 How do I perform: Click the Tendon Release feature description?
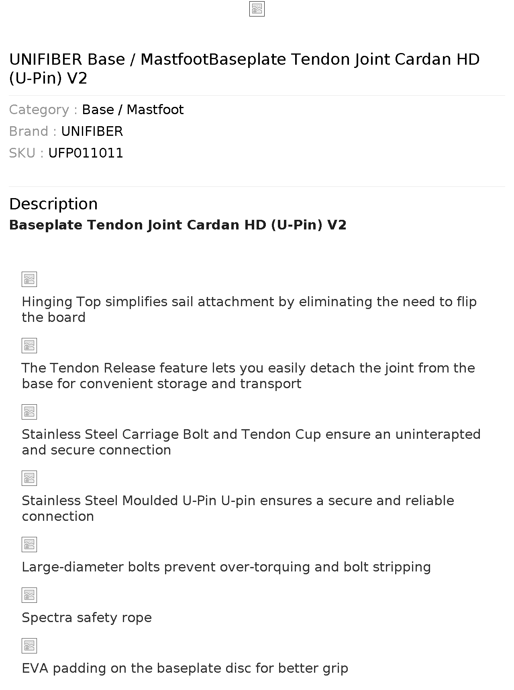tap(248, 376)
